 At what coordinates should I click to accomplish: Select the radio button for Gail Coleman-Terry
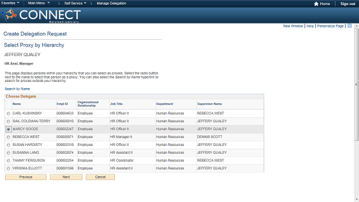pyautogui.click(x=8, y=121)
